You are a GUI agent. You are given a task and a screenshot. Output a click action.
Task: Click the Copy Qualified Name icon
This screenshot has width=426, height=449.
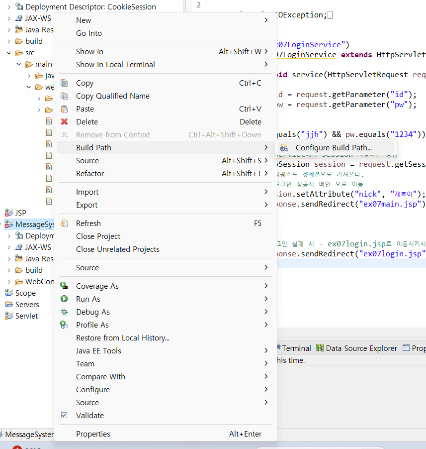64,96
